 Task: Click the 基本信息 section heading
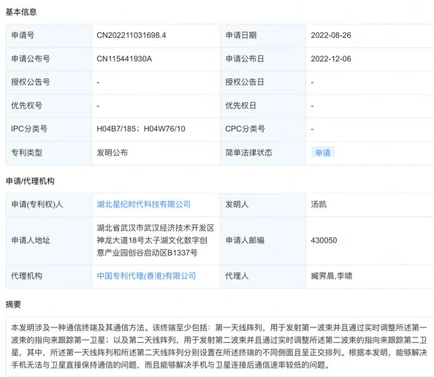click(21, 12)
